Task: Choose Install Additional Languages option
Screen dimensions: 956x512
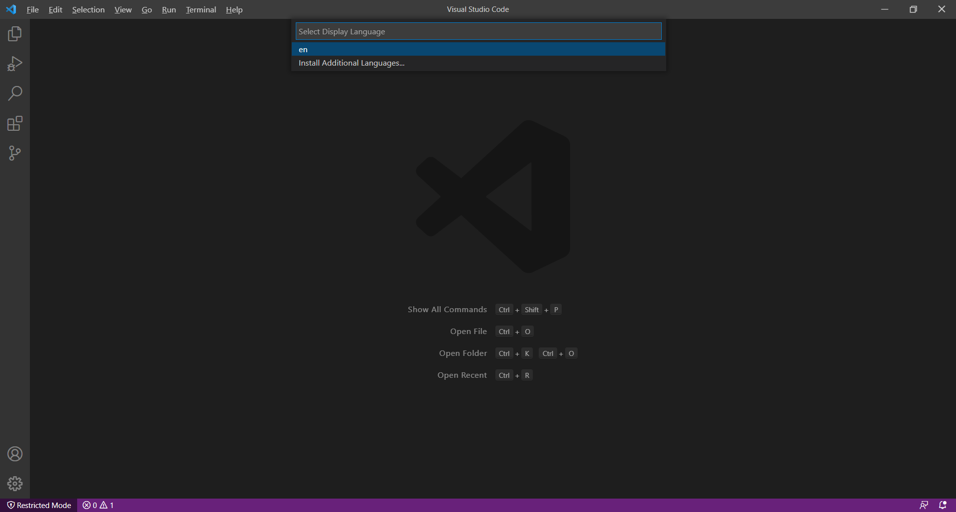Action: tap(478, 63)
